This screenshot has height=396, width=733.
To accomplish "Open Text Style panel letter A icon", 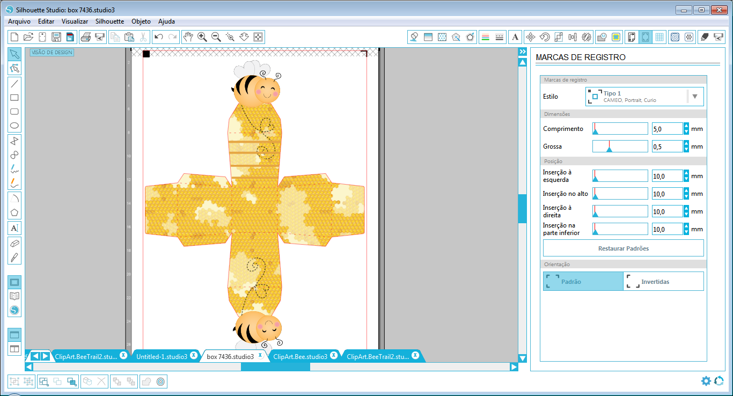I will tap(515, 37).
